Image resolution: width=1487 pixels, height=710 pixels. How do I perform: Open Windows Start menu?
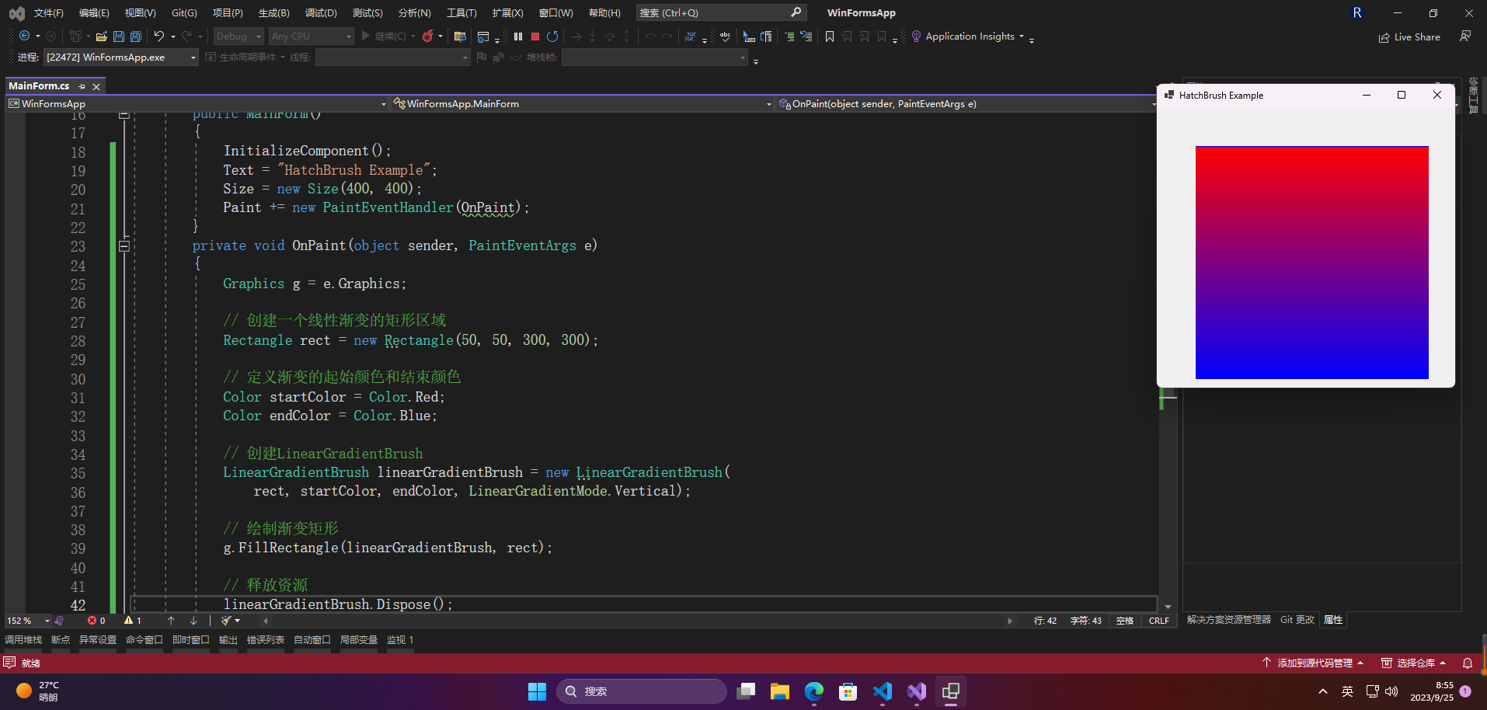[537, 691]
